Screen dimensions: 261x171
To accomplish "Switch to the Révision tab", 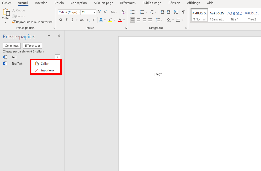I will click(174, 3).
